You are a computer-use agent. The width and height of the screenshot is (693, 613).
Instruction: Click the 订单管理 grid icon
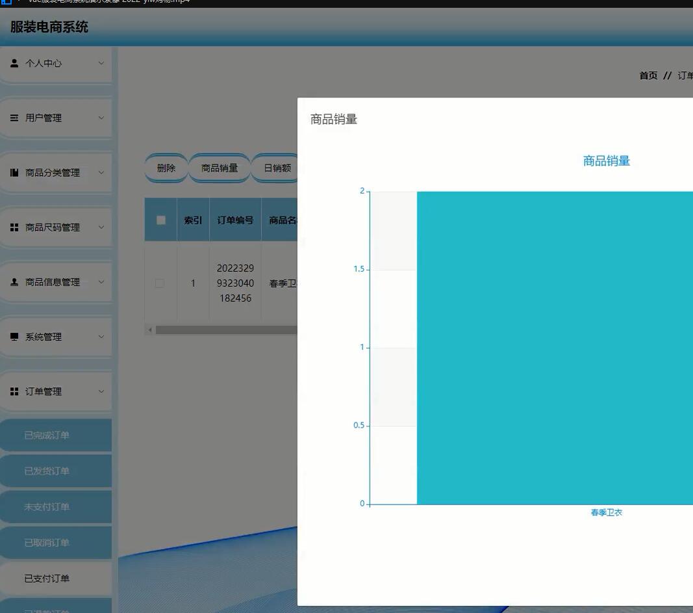[14, 391]
